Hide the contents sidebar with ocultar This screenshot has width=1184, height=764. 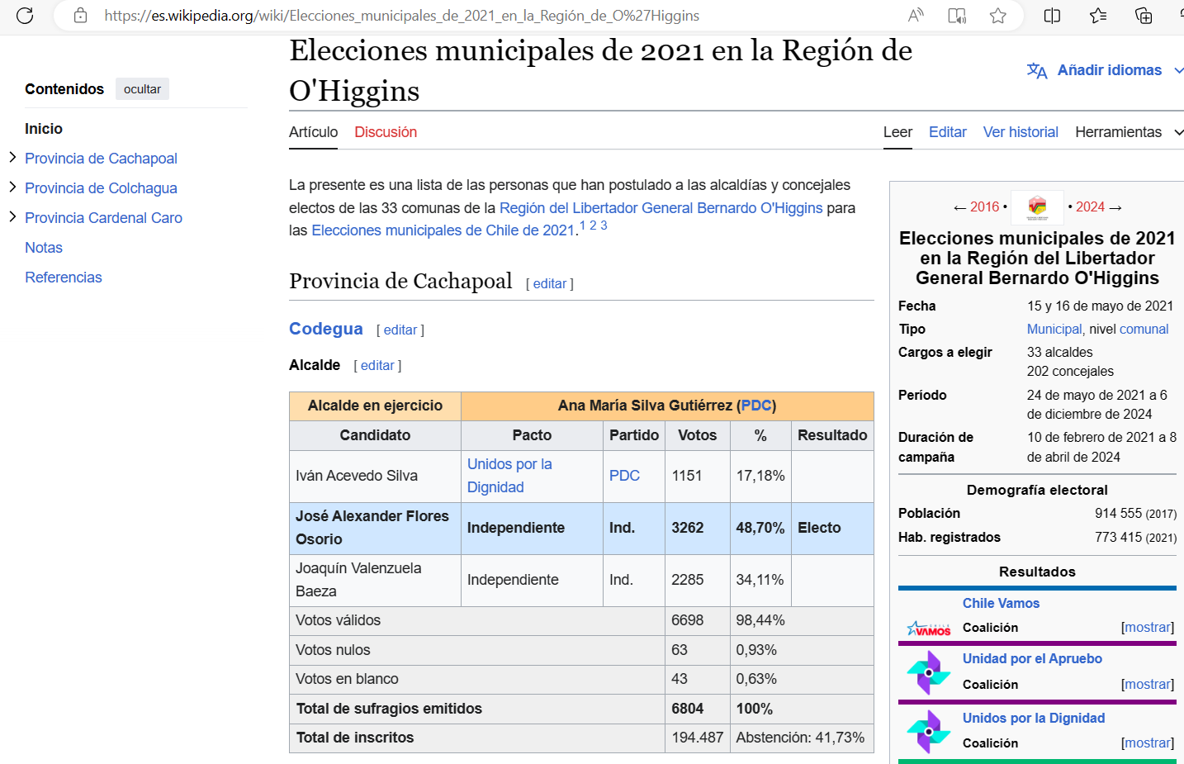coord(142,89)
